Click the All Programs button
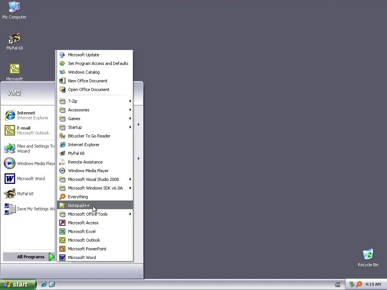Image resolution: width=387 pixels, height=290 pixels. click(29, 257)
